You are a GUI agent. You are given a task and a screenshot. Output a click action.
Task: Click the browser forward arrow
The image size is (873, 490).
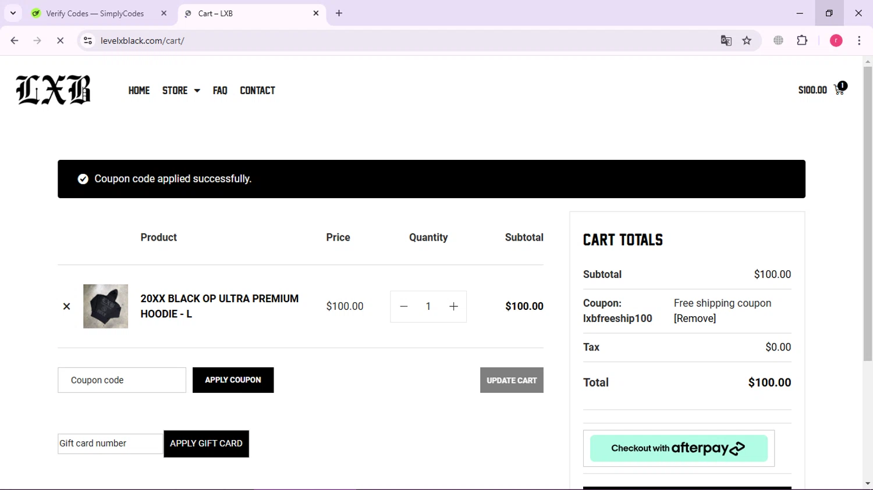(37, 41)
